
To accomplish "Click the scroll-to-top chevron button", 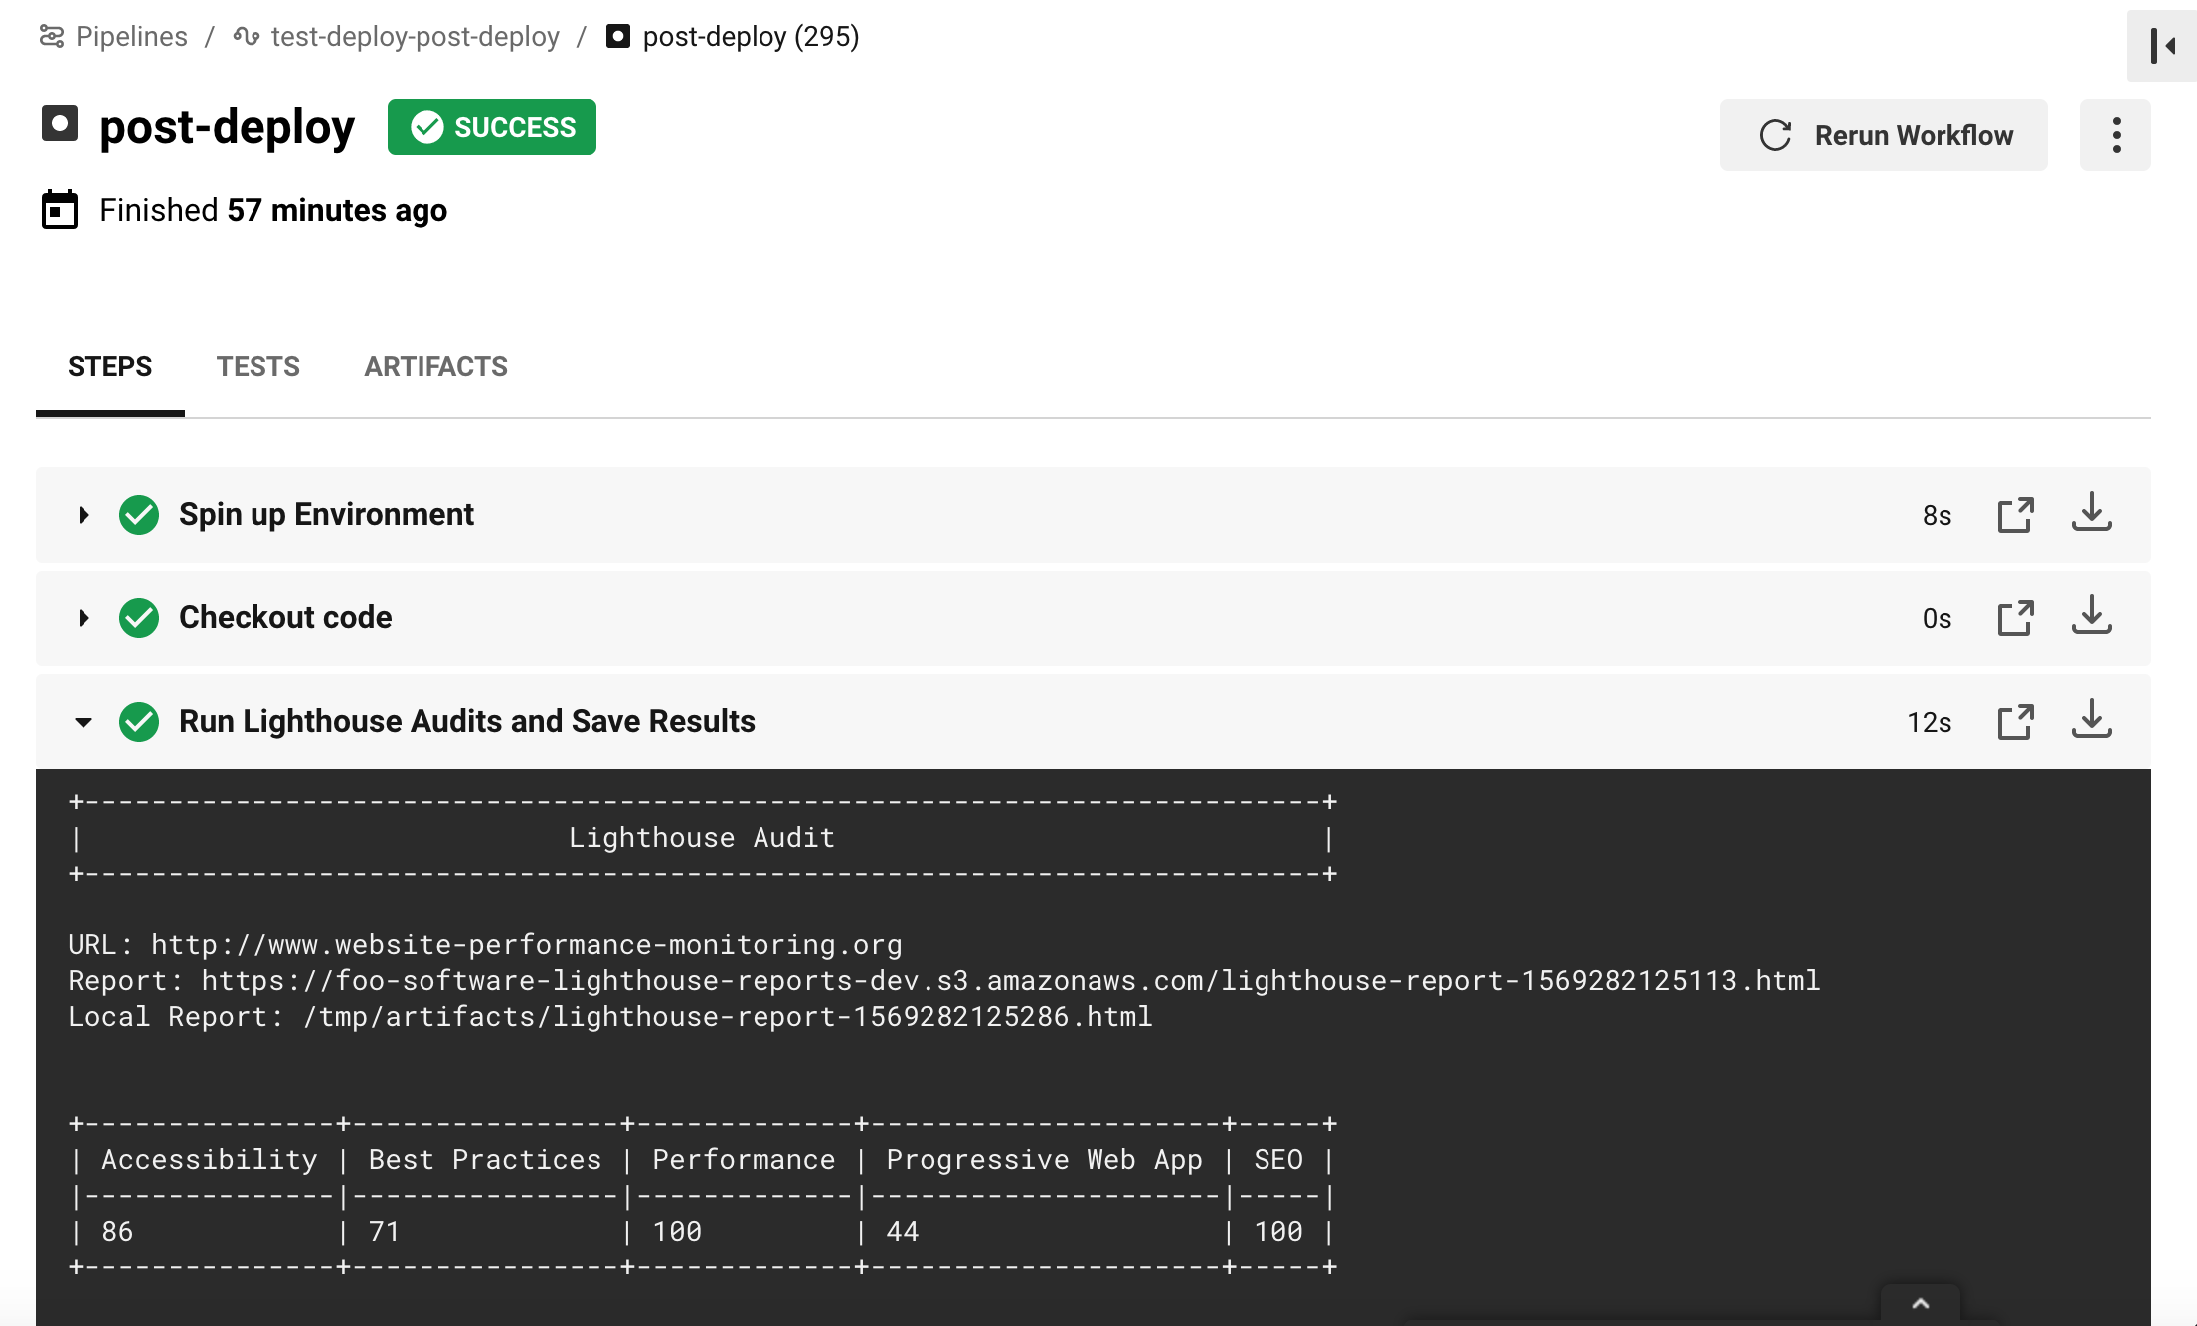I will pos(1920,1303).
